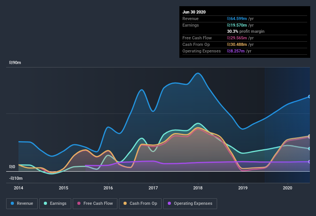Click the ₪8.257m operating expenses value

pos(236,51)
